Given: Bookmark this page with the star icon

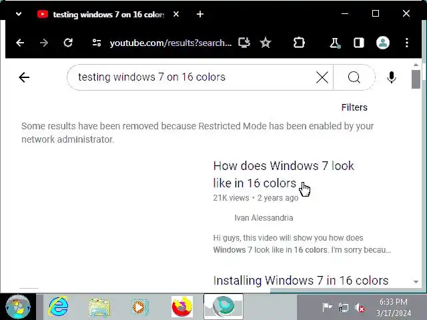Looking at the screenshot, I should pos(266,43).
